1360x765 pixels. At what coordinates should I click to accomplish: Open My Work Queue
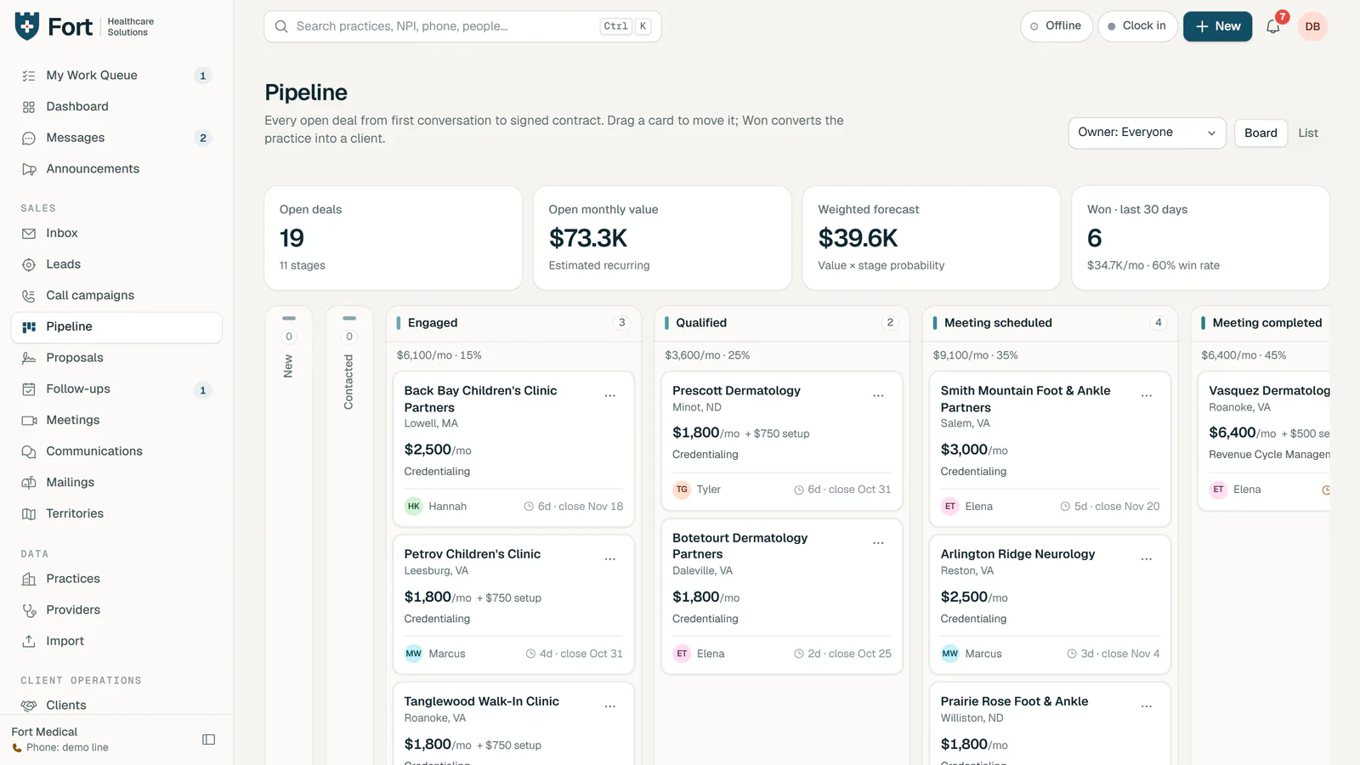pos(116,76)
